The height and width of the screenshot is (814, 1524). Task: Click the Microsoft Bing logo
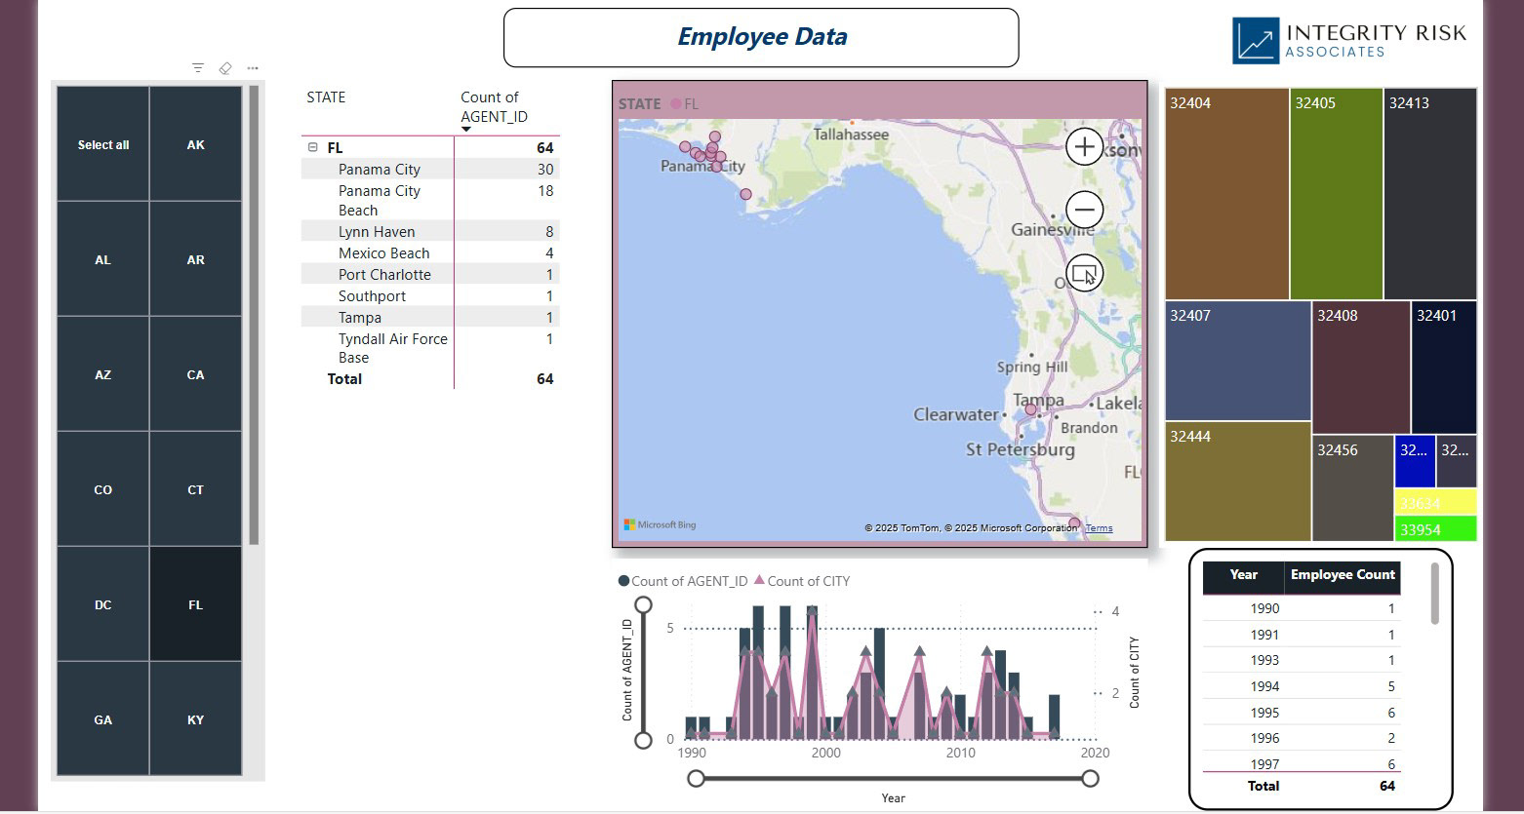pos(661,524)
